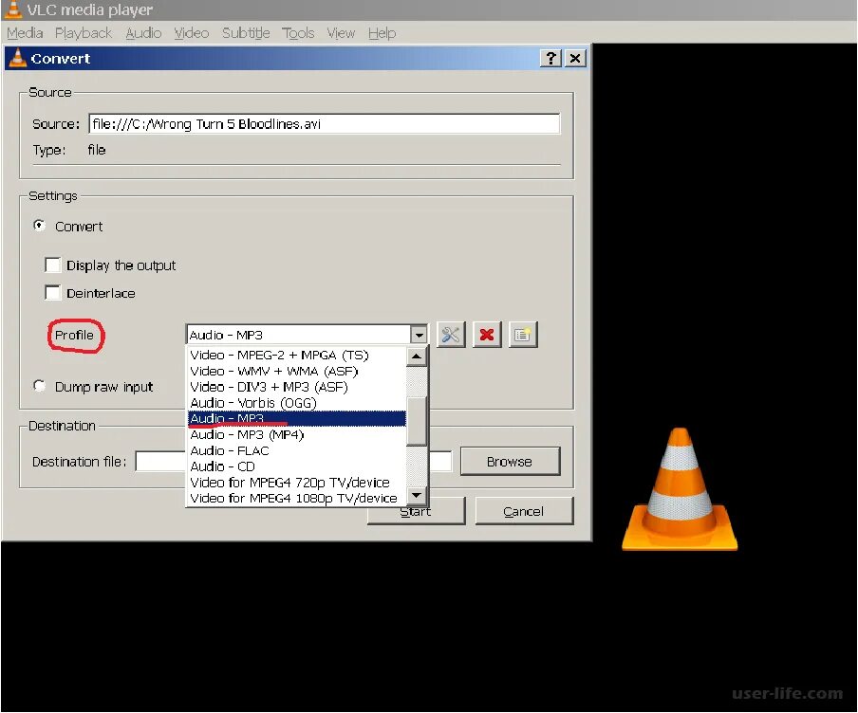Screen dimensions: 858x713
Task: Open the Tools menu
Action: [298, 33]
